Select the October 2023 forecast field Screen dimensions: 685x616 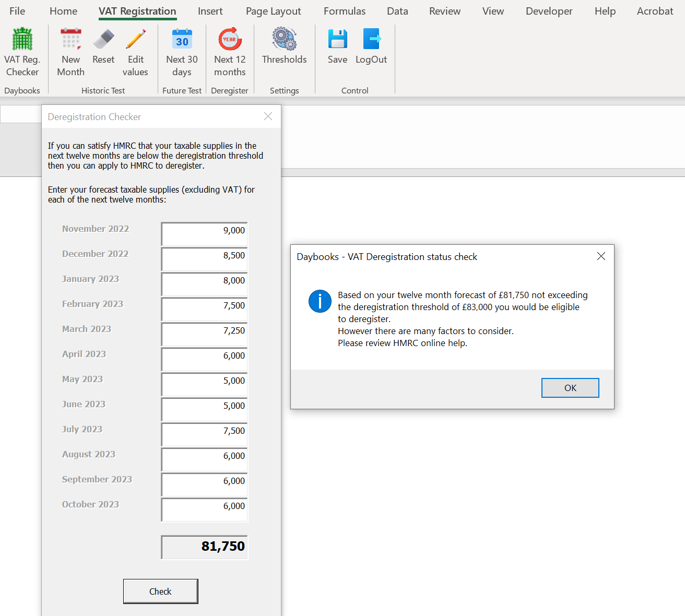[204, 510]
